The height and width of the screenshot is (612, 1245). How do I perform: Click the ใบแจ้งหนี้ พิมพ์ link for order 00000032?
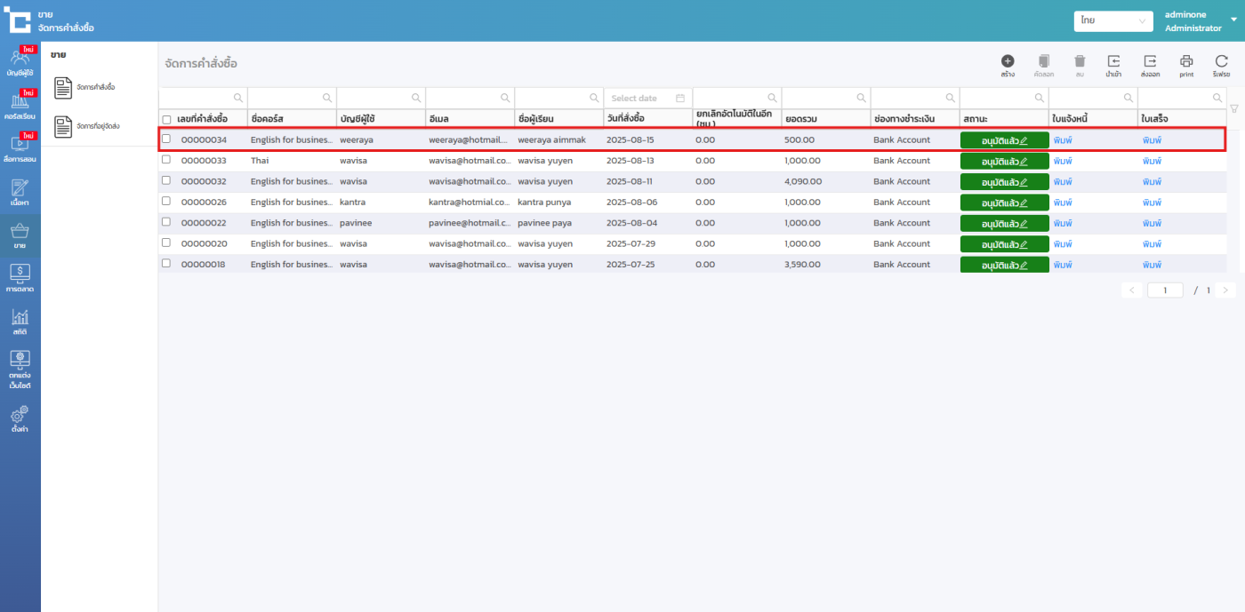[x=1063, y=181]
